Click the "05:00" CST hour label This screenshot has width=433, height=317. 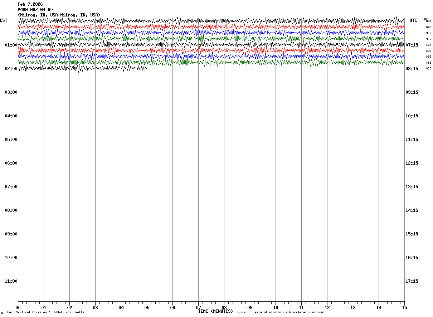pos(11,140)
